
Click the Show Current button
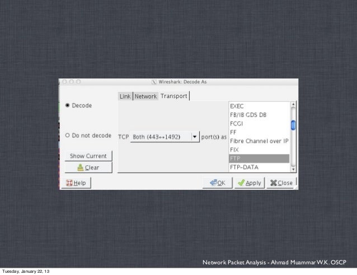[x=88, y=156]
